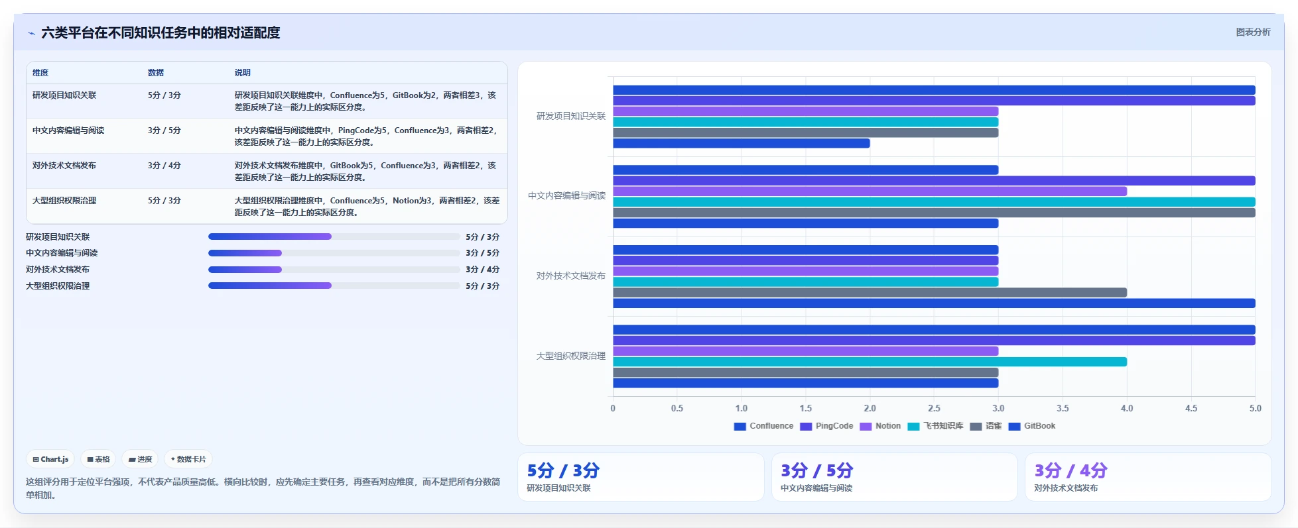The height and width of the screenshot is (528, 1298).
Task: Select the footer note starting 这组评分用于定位平台强项
Action: pos(263,488)
